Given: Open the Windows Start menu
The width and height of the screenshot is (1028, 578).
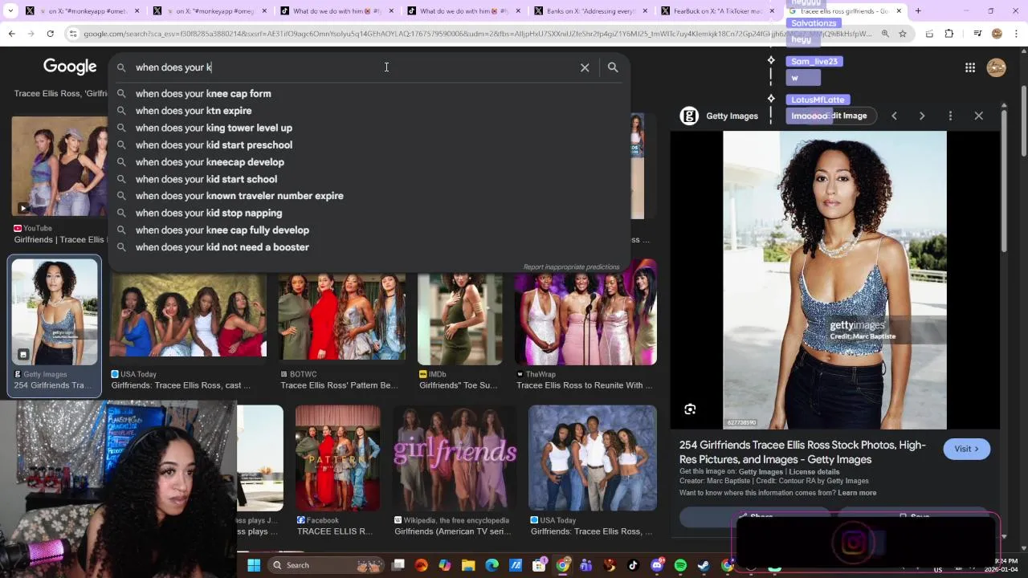Looking at the screenshot, I should point(254,565).
